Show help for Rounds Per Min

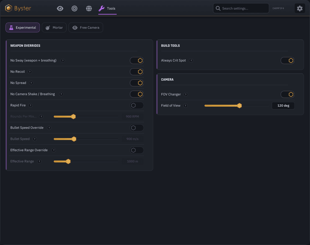(x=41, y=116)
